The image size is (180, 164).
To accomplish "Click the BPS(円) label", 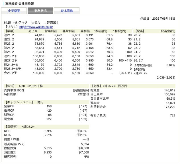I will point(139,69).
